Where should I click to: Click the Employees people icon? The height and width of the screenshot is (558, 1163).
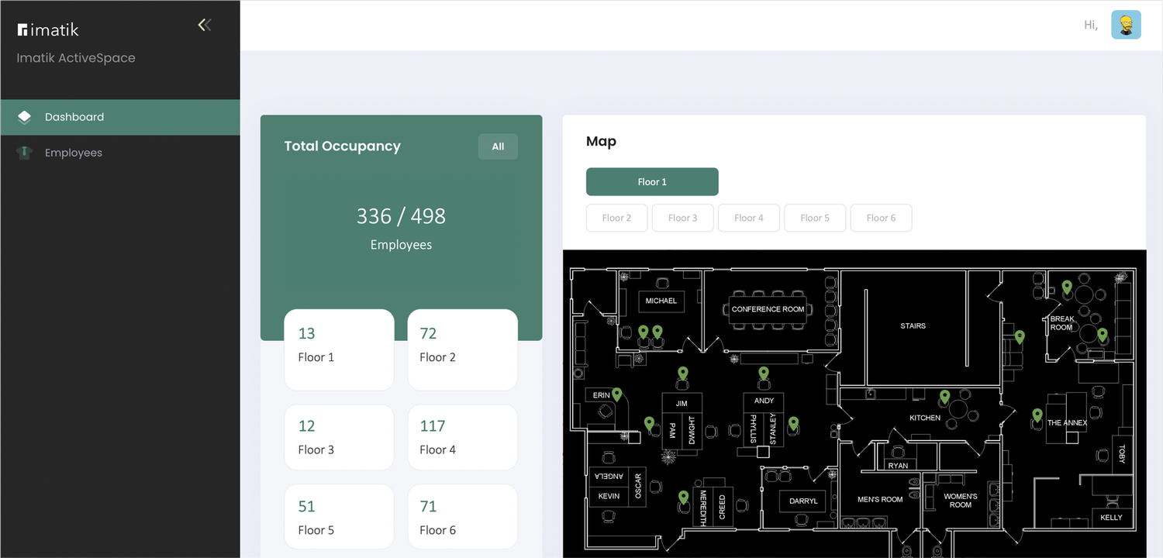click(24, 153)
